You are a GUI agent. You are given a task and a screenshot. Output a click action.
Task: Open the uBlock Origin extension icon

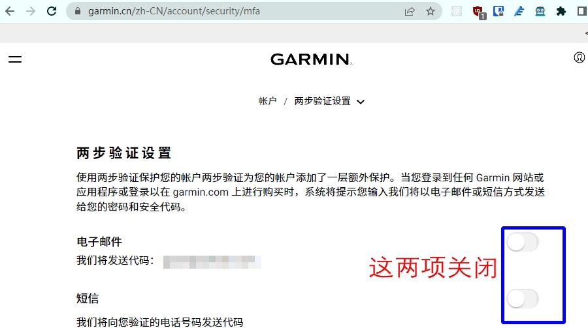point(479,12)
